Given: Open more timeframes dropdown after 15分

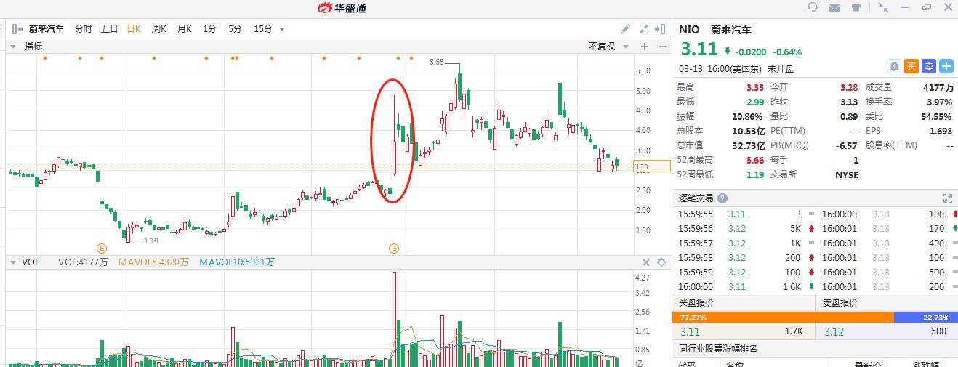Looking at the screenshot, I should coord(282,30).
